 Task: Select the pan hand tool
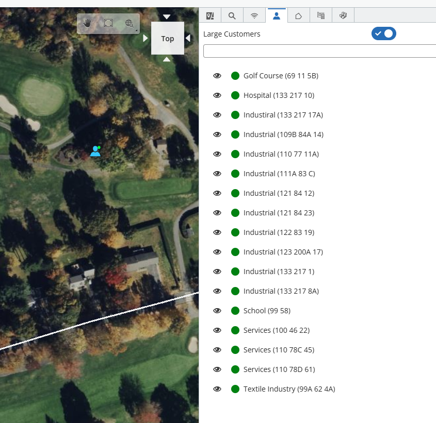point(88,23)
